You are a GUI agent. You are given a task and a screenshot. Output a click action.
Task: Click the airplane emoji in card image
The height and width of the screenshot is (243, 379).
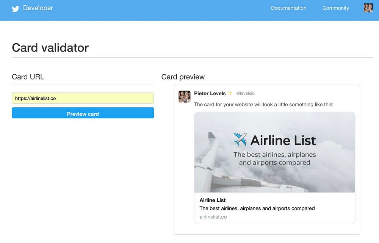click(x=240, y=139)
